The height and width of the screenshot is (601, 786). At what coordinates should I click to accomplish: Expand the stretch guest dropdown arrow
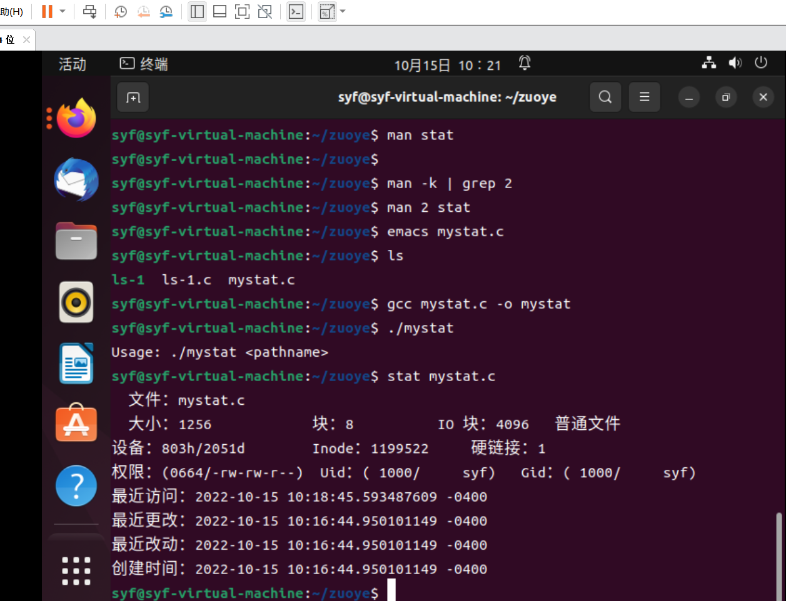[343, 11]
